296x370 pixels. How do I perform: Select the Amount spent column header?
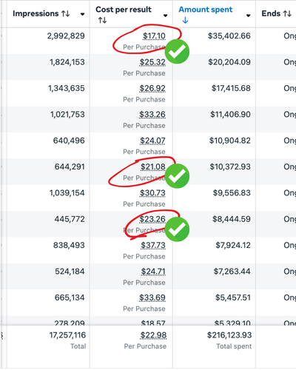[x=206, y=10]
